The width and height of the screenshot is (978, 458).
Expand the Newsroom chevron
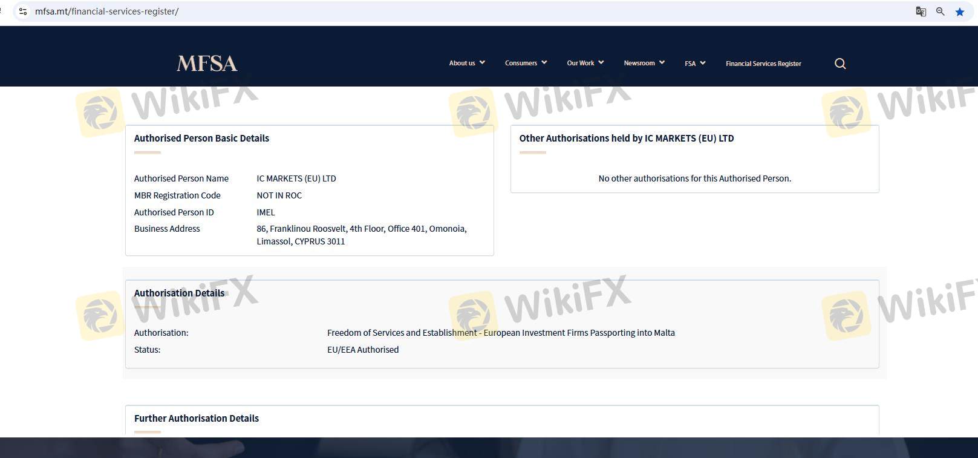[662, 62]
